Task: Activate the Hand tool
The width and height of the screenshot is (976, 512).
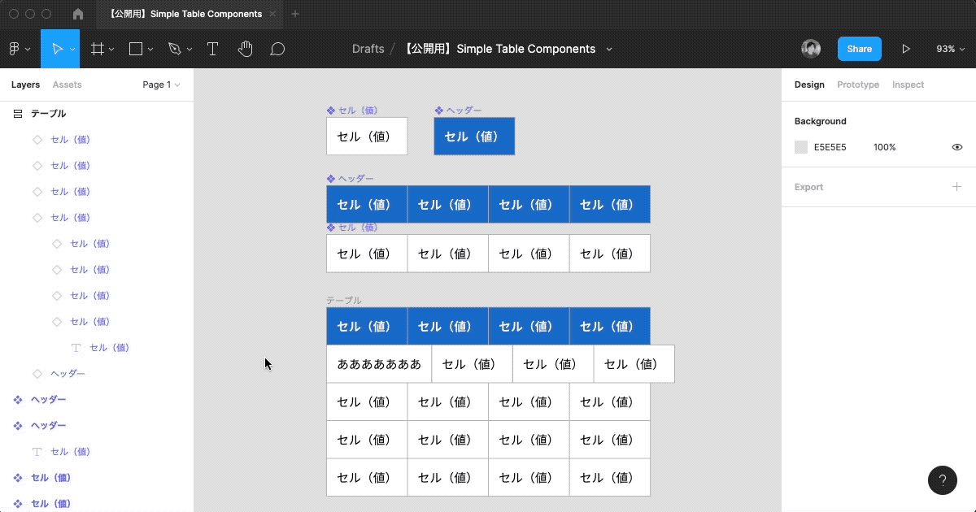Action: [245, 49]
